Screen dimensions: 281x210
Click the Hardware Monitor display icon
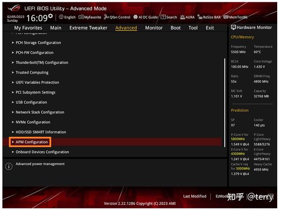click(x=233, y=28)
